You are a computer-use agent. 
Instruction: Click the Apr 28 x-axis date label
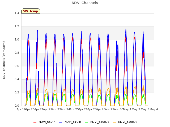tap(101, 110)
